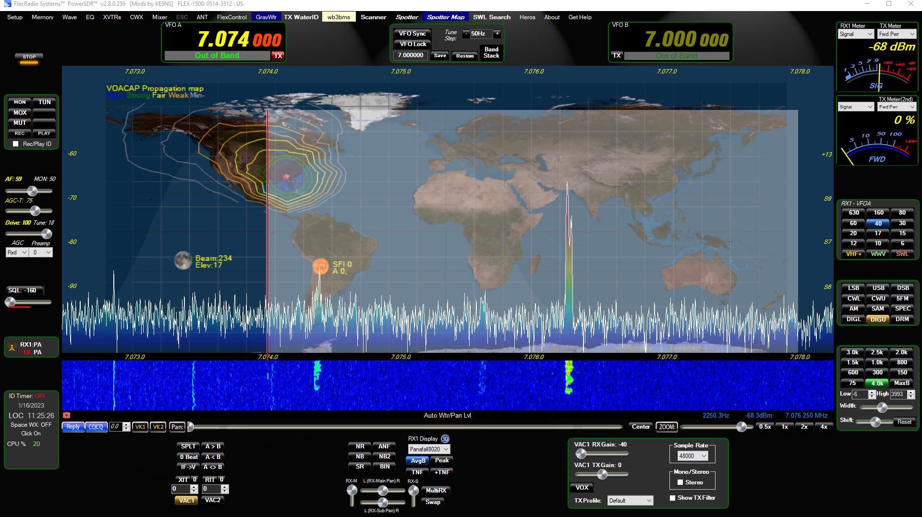Click the CQCQ button
Viewport: 922px width, 517px height.
coord(96,427)
